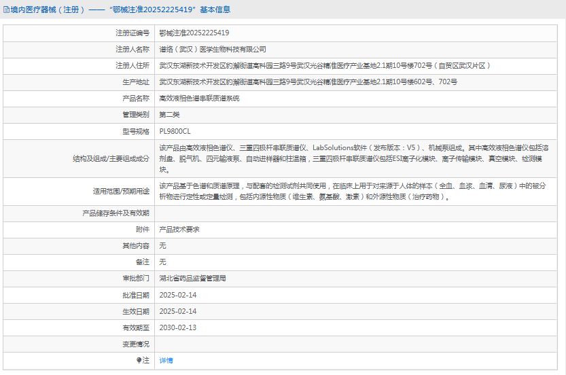Click the 有效期至 label
The height and width of the screenshot is (375, 566).
(x=136, y=327)
